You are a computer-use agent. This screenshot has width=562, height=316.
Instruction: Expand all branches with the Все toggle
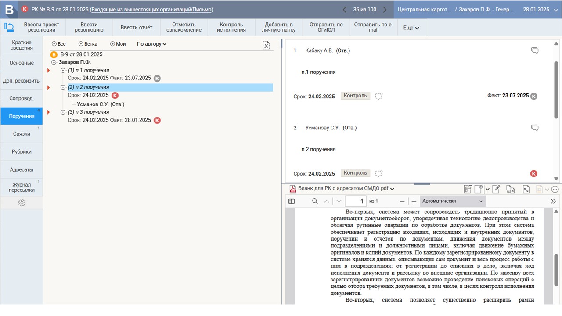tap(58, 44)
